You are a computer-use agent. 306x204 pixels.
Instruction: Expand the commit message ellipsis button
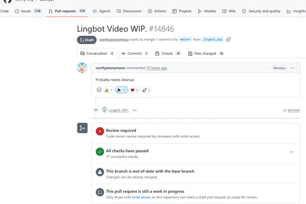tap(135, 110)
